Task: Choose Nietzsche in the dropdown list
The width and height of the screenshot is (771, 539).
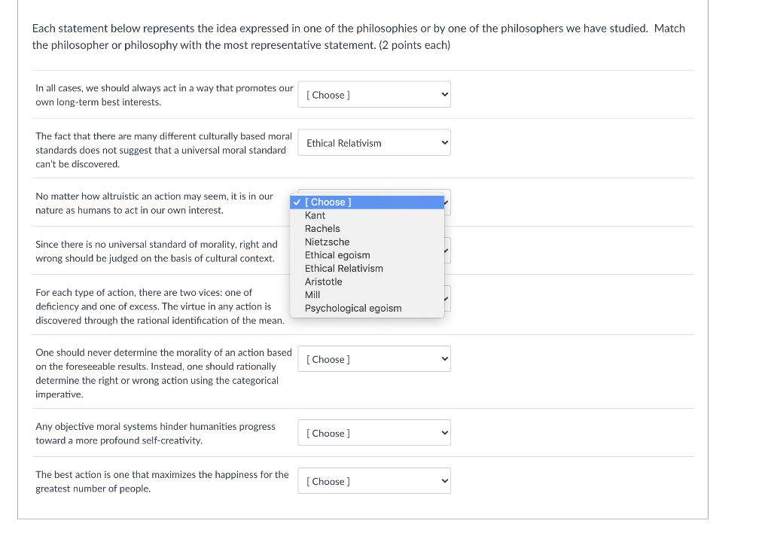Action: [x=327, y=242]
